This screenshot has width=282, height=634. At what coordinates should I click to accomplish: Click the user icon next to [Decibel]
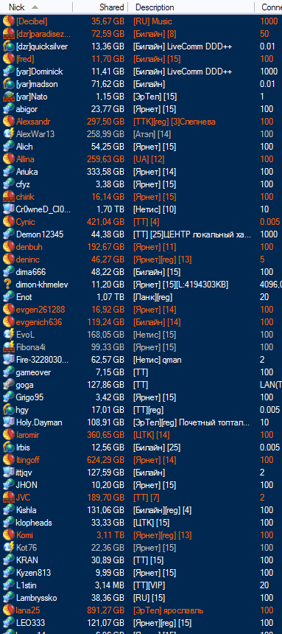(9, 21)
